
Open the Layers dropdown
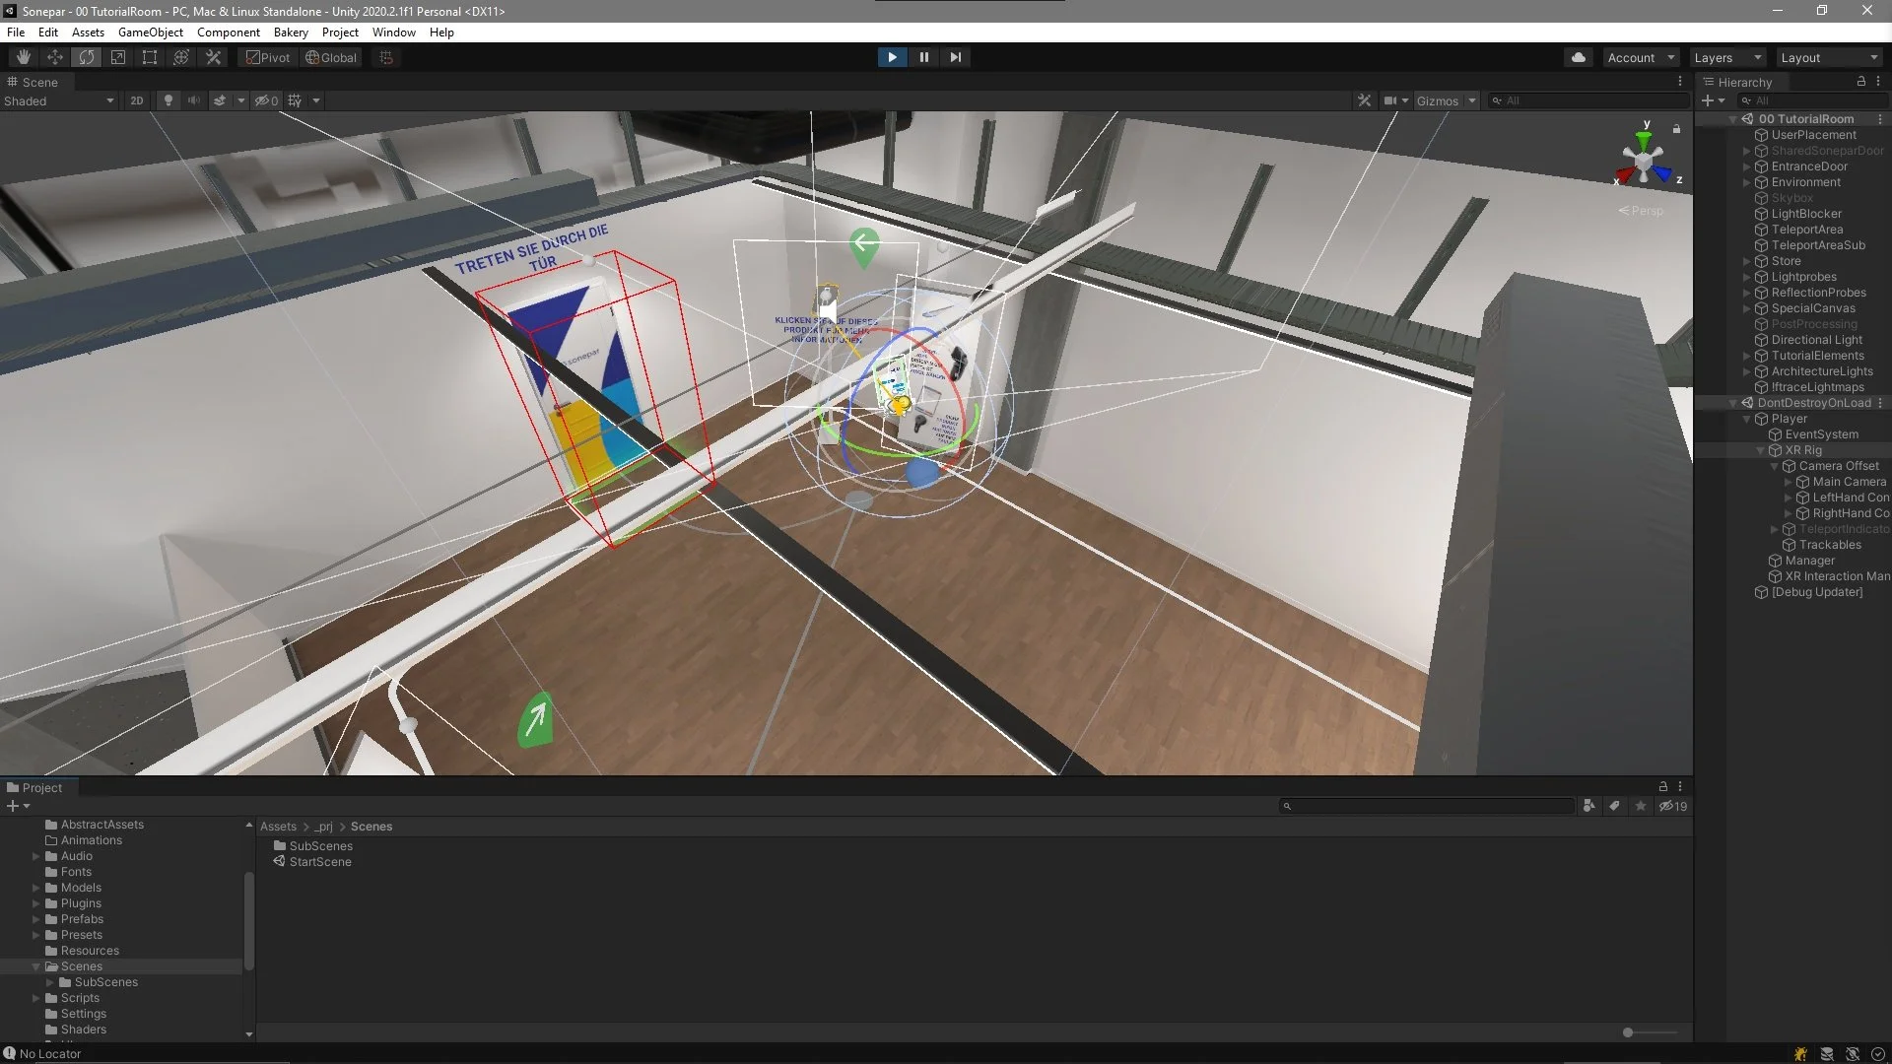coord(1727,57)
